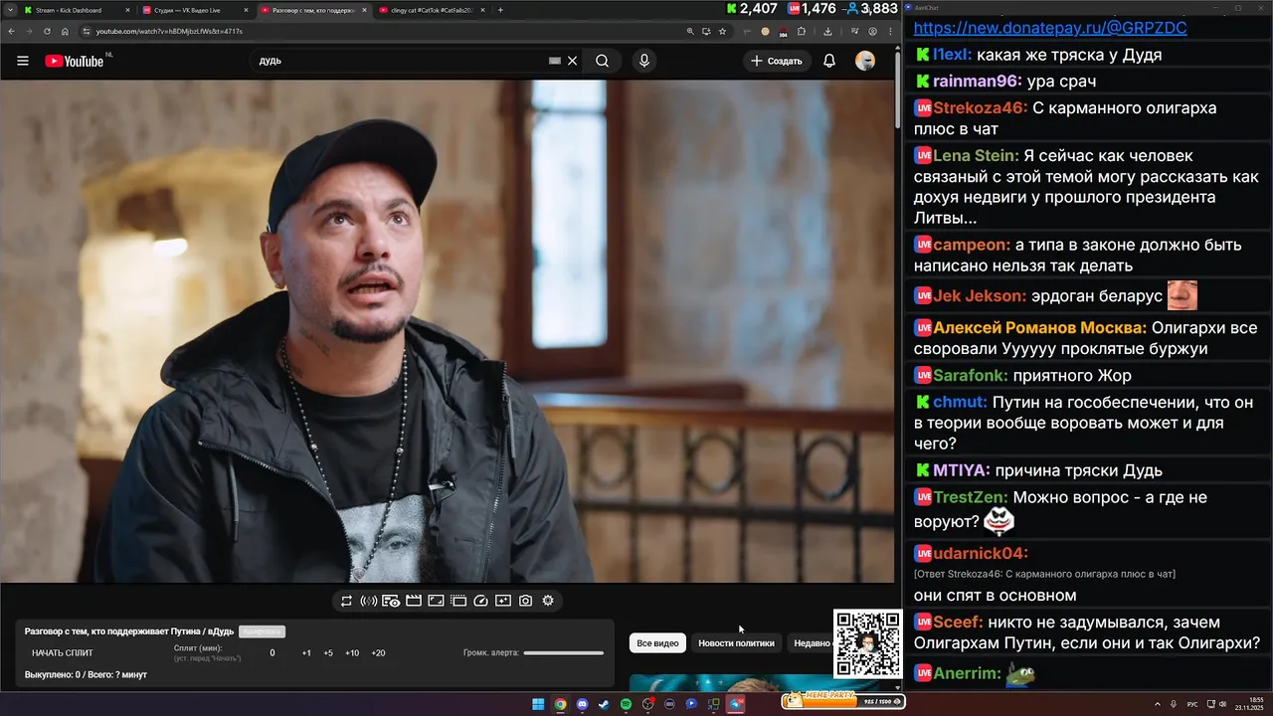Image resolution: width=1273 pixels, height=716 pixels.
Task: Toggle theater screen-size icon in video toolbar
Action: [x=436, y=601]
